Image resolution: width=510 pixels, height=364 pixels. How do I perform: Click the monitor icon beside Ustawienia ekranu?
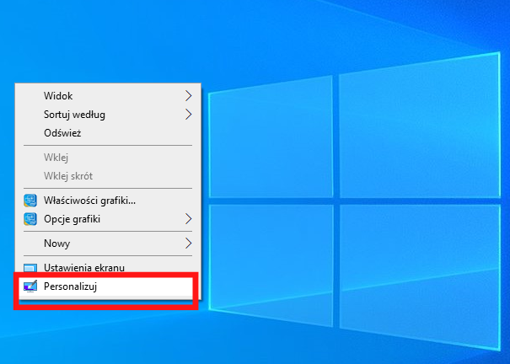click(x=30, y=268)
